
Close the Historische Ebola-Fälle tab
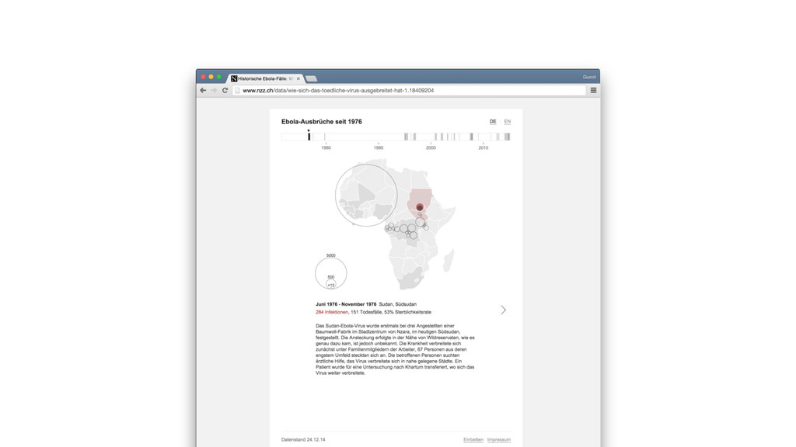point(298,78)
